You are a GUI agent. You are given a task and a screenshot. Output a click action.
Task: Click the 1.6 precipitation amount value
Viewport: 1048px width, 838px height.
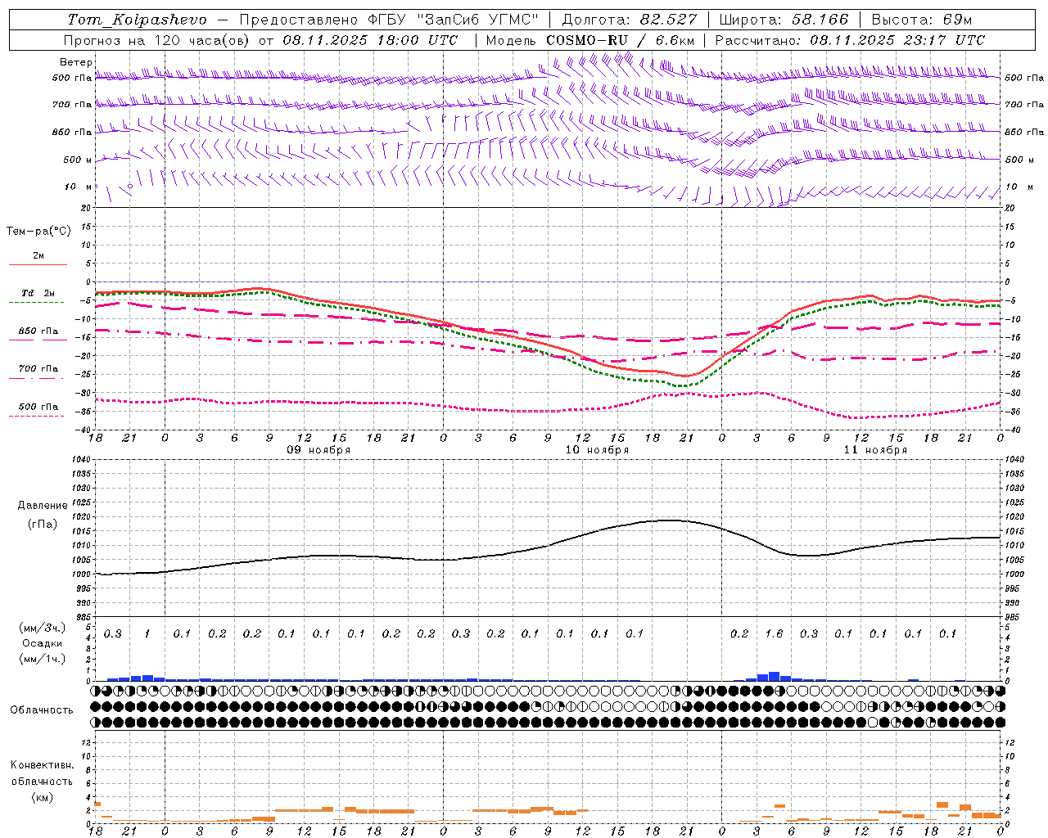(x=774, y=633)
